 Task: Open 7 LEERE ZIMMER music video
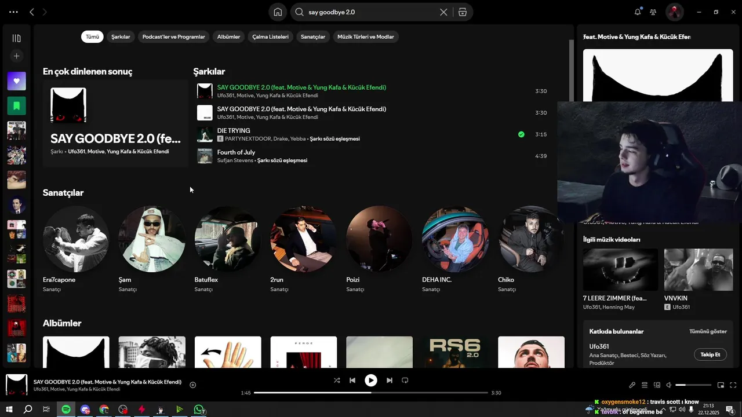coord(620,269)
